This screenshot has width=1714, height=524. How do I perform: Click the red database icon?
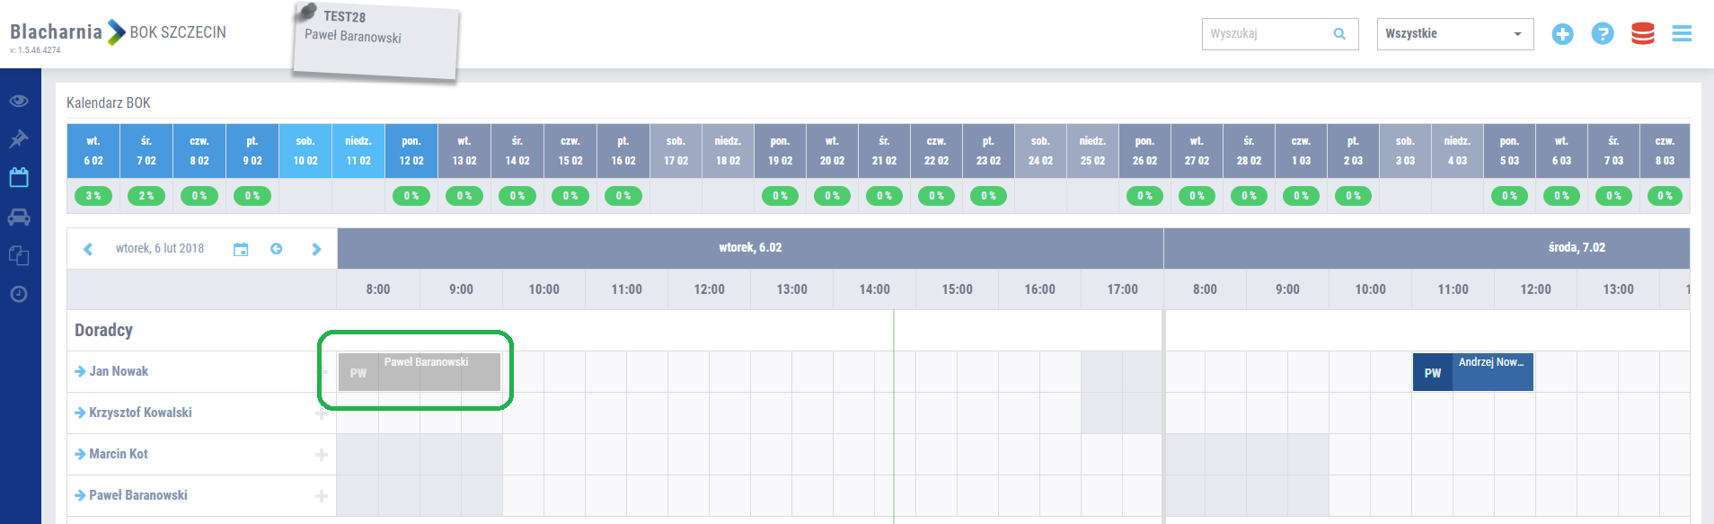tap(1642, 34)
